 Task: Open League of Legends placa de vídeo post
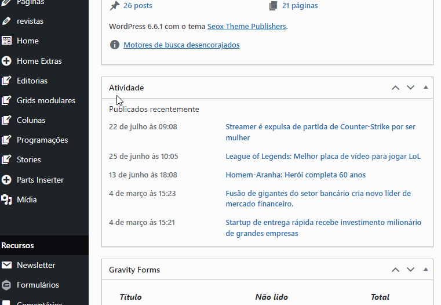point(323,156)
